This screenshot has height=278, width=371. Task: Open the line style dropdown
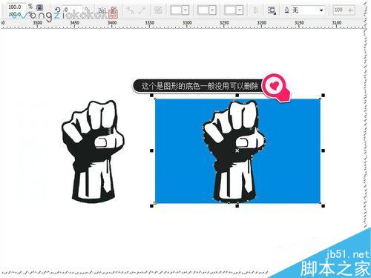coord(206,10)
